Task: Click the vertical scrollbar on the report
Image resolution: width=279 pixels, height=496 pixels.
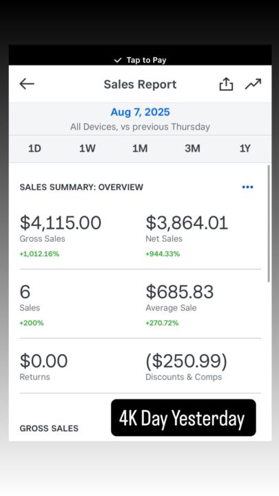Action: click(269, 223)
